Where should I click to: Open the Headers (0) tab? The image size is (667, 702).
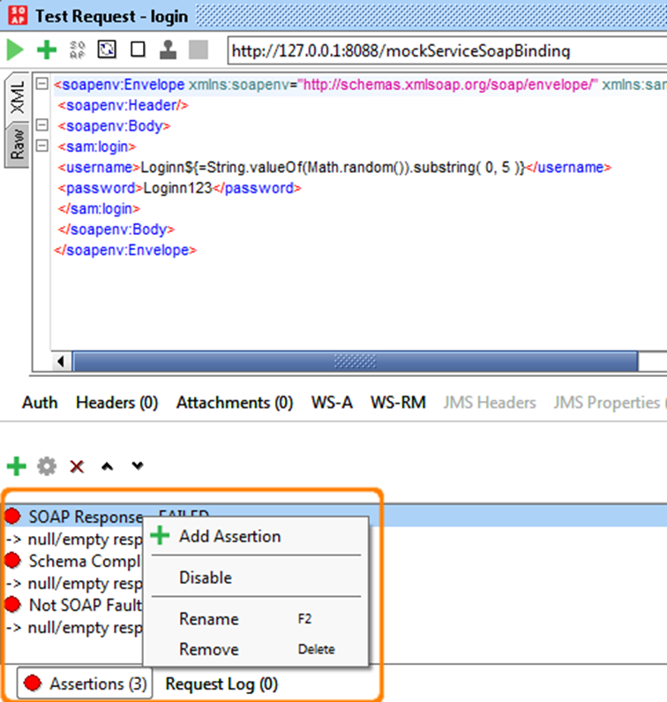(x=116, y=403)
